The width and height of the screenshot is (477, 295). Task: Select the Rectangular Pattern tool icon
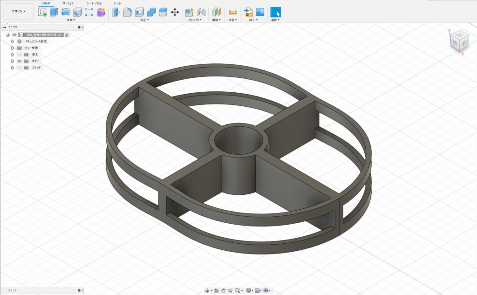pos(89,12)
